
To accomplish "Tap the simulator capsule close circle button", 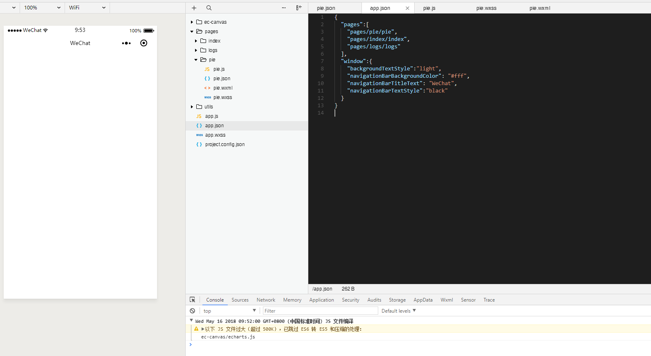I will point(144,43).
